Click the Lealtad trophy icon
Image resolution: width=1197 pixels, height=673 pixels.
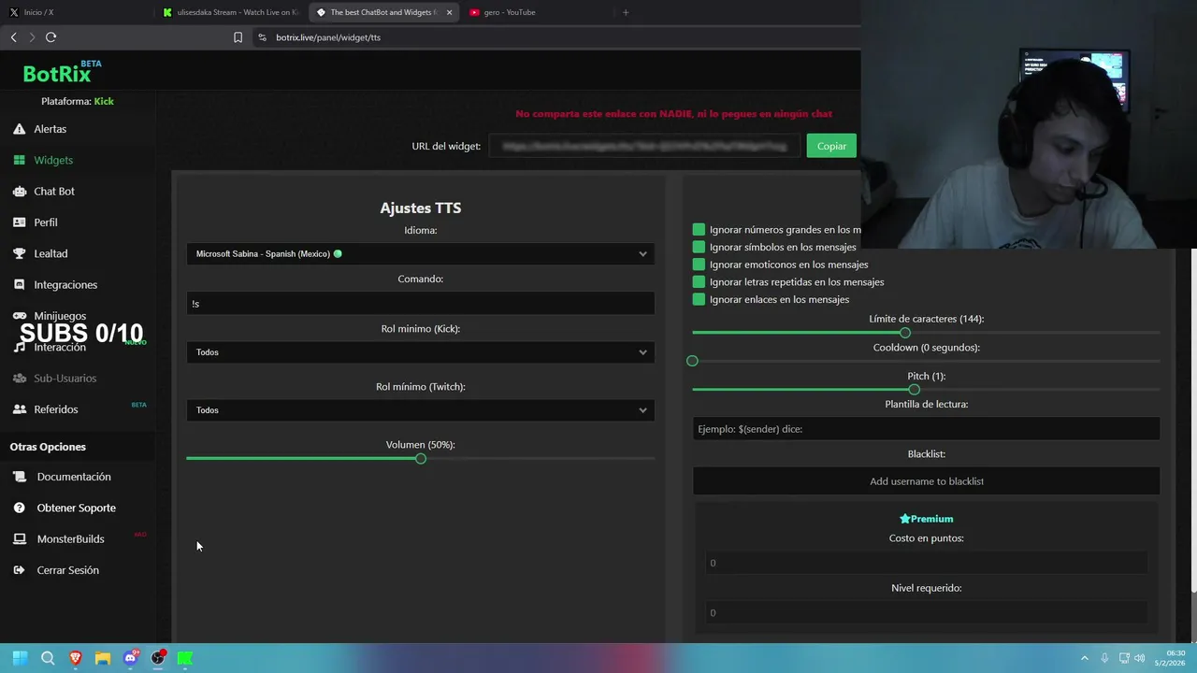19,253
